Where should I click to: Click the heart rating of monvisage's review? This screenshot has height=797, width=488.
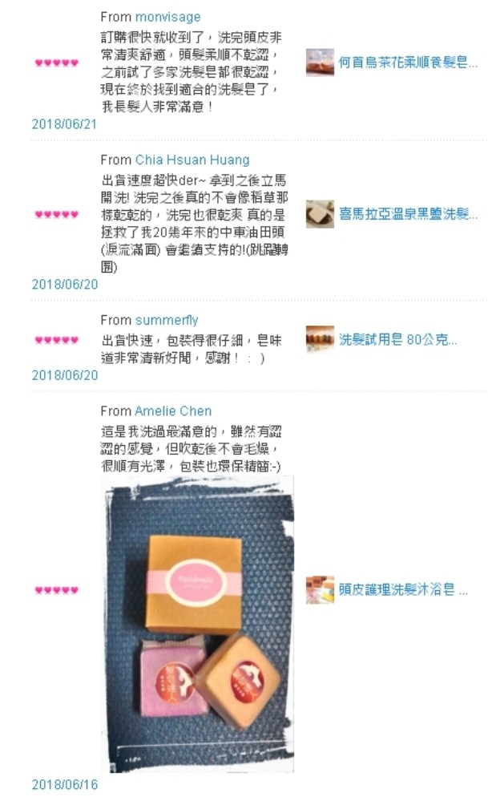click(56, 63)
